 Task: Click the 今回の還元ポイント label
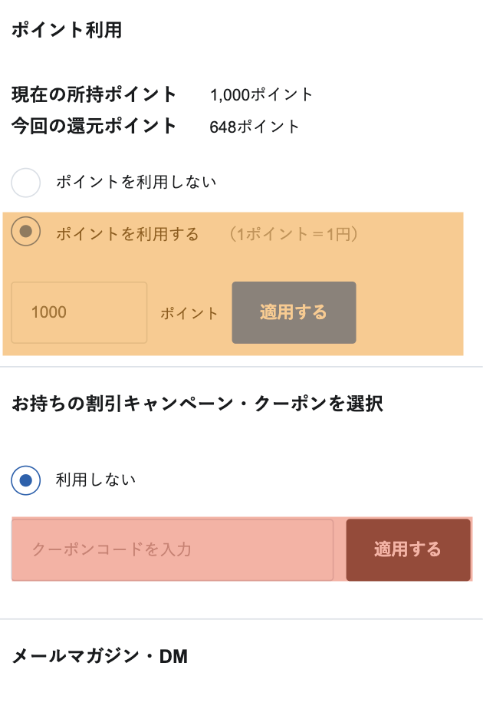pos(94,126)
